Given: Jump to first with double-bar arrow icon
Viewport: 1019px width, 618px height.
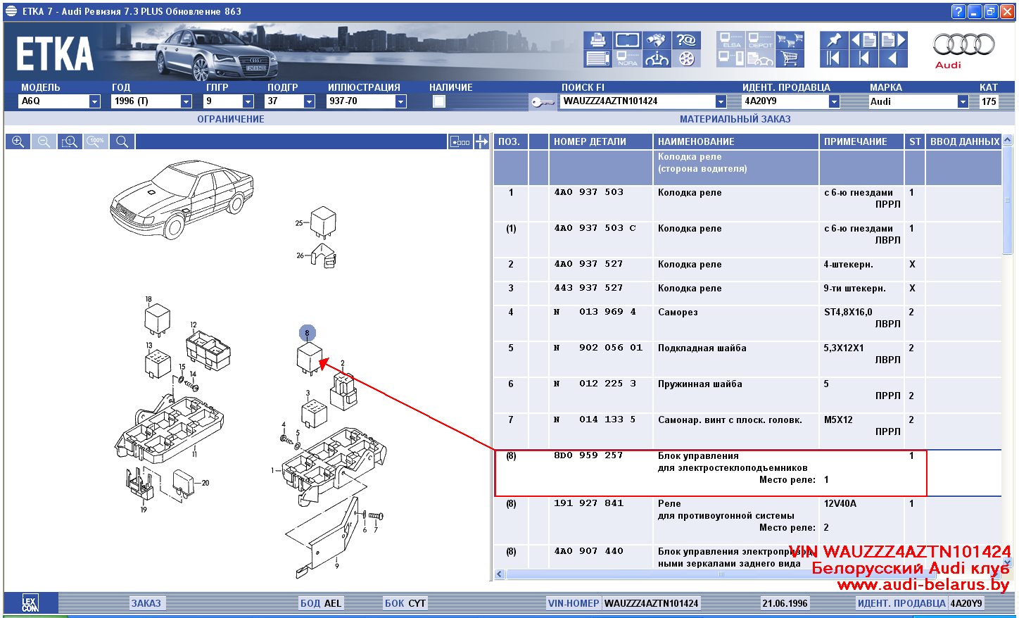Looking at the screenshot, I should [834, 58].
